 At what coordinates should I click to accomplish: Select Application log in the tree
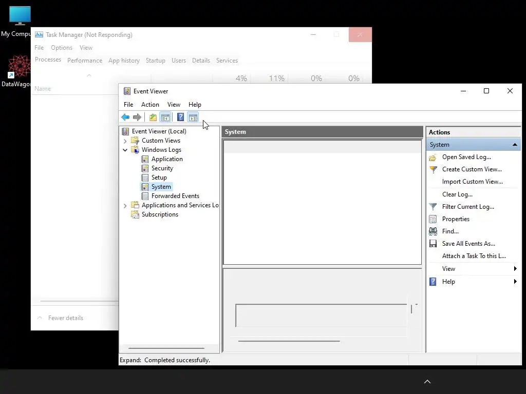[x=167, y=159]
